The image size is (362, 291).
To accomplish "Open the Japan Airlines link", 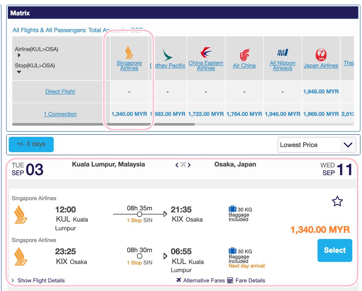I will pyautogui.click(x=321, y=66).
